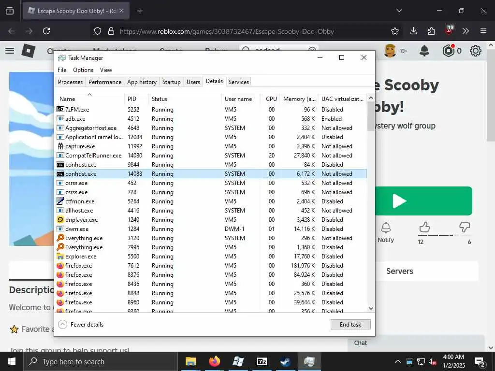
Task: Open Roblox Robux balance icon
Action: pos(448,50)
